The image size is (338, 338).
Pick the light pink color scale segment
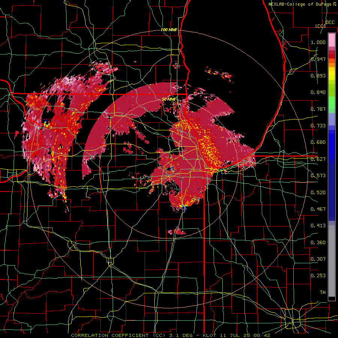point(332,40)
